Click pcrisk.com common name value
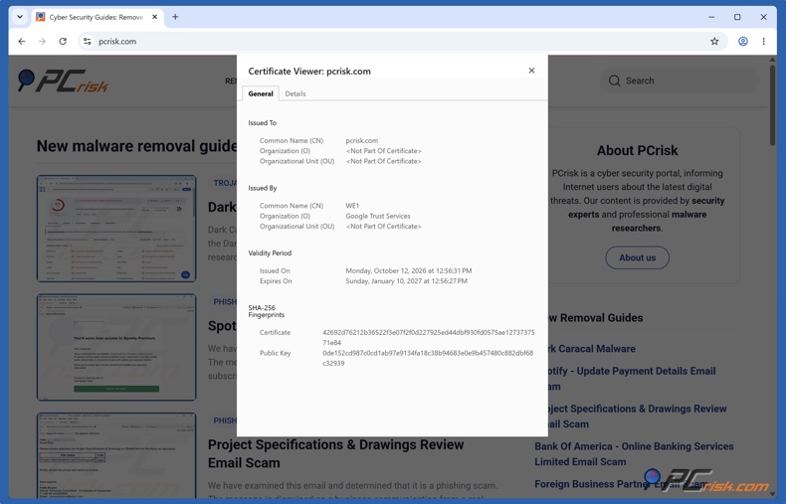Viewport: 786px width, 504px height. [362, 140]
